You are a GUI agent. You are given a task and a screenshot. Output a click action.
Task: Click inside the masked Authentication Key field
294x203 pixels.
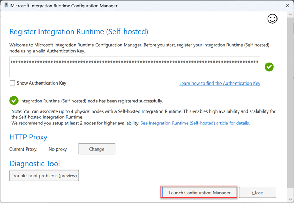click(x=135, y=67)
